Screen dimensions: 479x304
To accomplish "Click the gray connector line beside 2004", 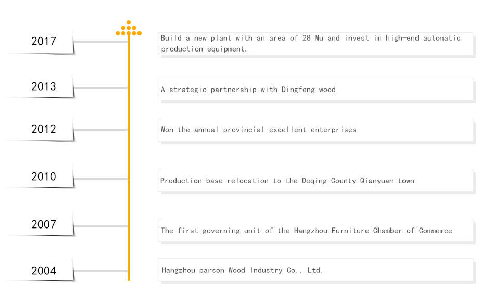I will (101, 271).
